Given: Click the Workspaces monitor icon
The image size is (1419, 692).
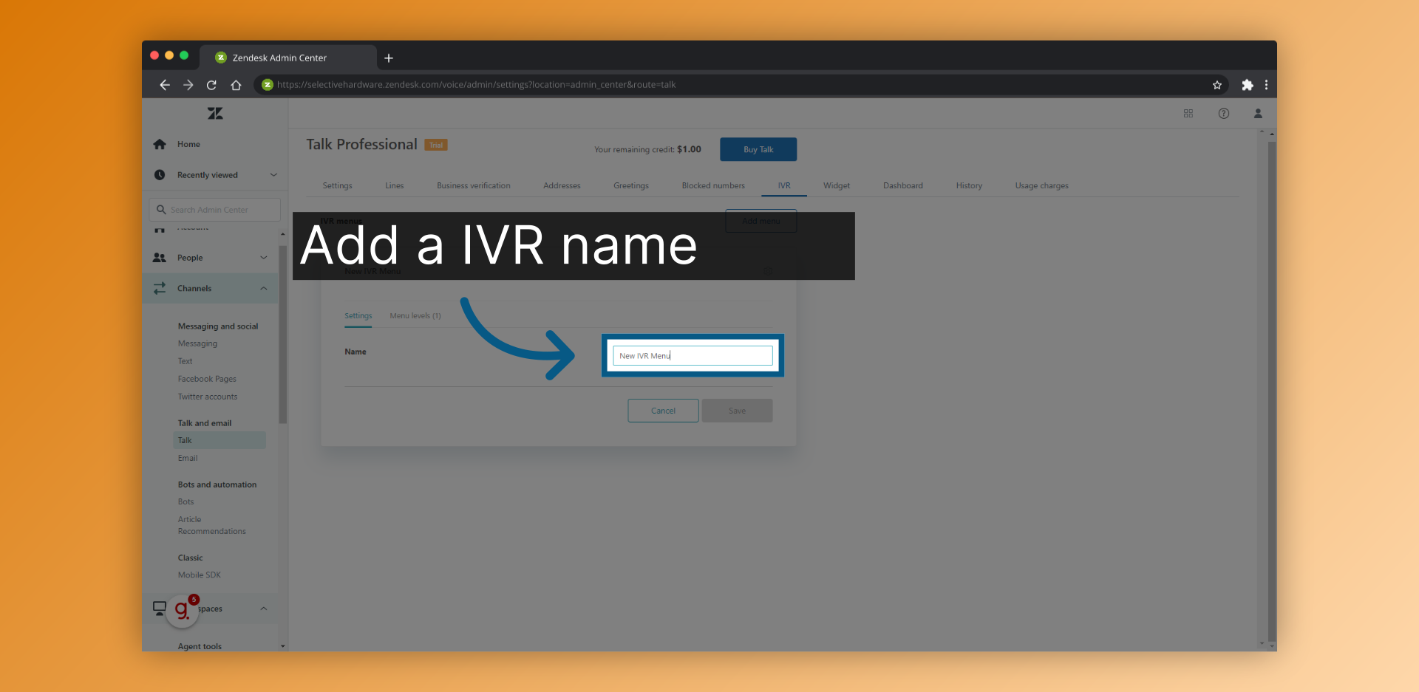Looking at the screenshot, I should pyautogui.click(x=160, y=608).
